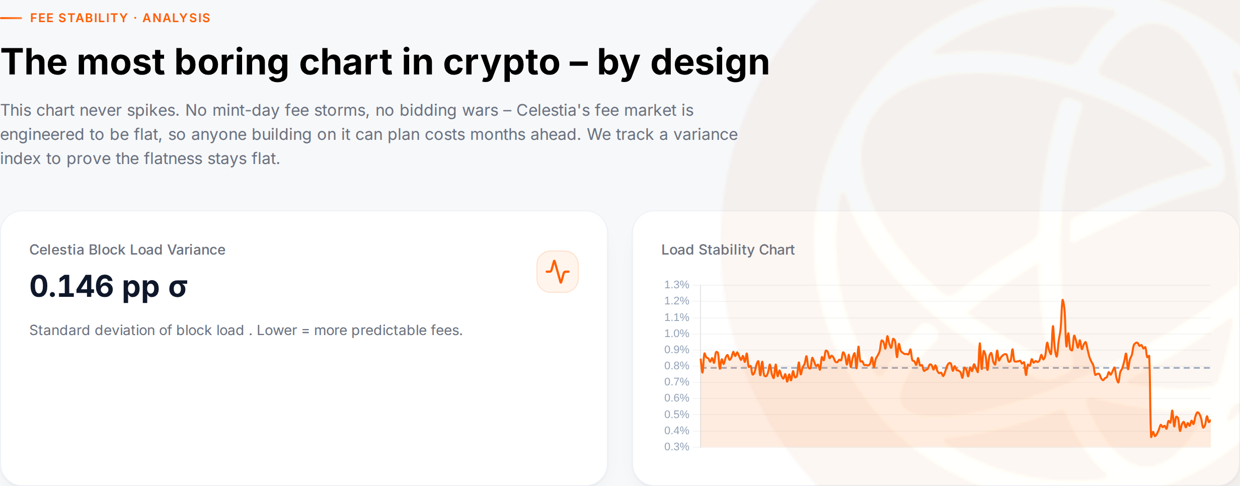
Task: Click the 1.0% y-axis label
Action: tap(676, 334)
